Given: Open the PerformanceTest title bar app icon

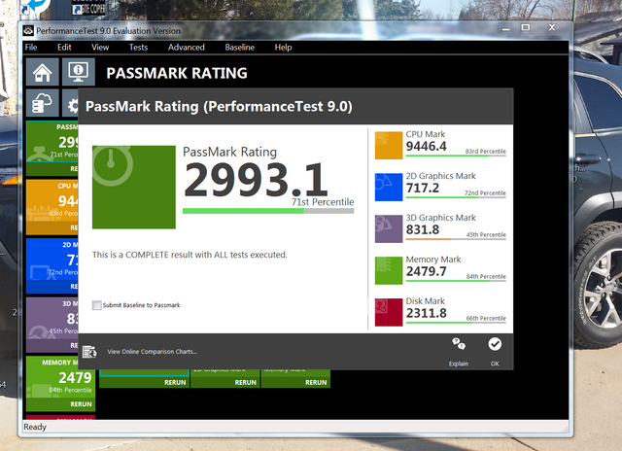Looking at the screenshot, I should point(28,30).
